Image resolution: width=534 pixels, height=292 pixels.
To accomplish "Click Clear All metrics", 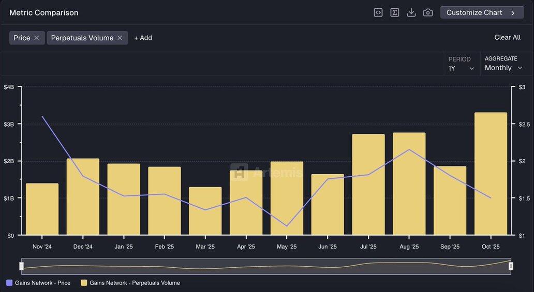I will (x=507, y=37).
